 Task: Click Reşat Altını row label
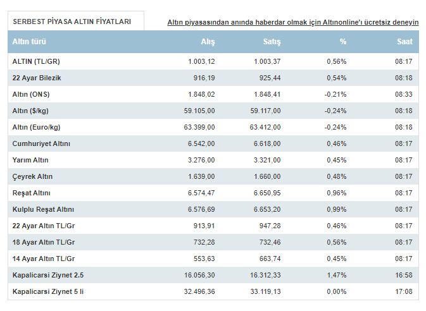pos(32,193)
